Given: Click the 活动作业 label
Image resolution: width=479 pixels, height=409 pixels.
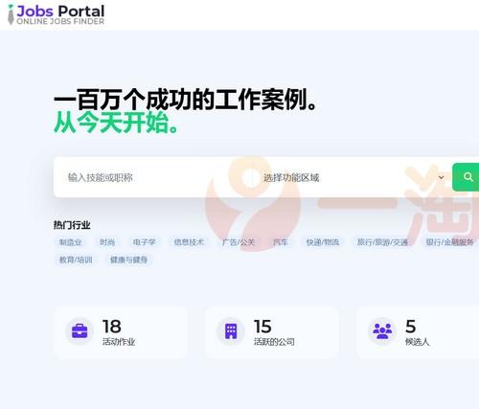Looking at the screenshot, I should [119, 342].
